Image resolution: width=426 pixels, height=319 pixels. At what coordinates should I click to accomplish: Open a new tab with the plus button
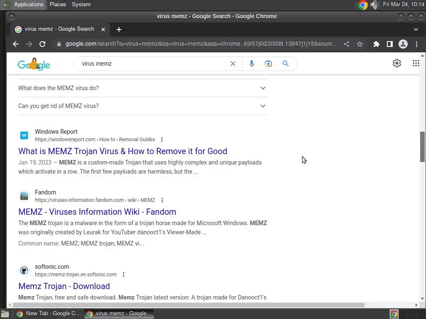[119, 29]
